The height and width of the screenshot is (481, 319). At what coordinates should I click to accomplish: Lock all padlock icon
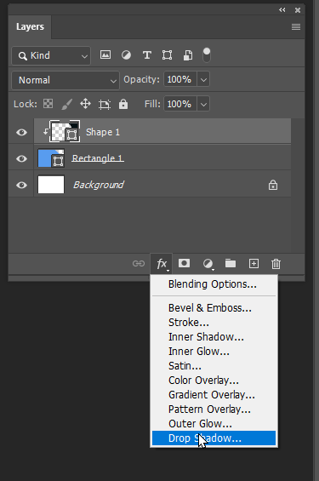tap(123, 104)
